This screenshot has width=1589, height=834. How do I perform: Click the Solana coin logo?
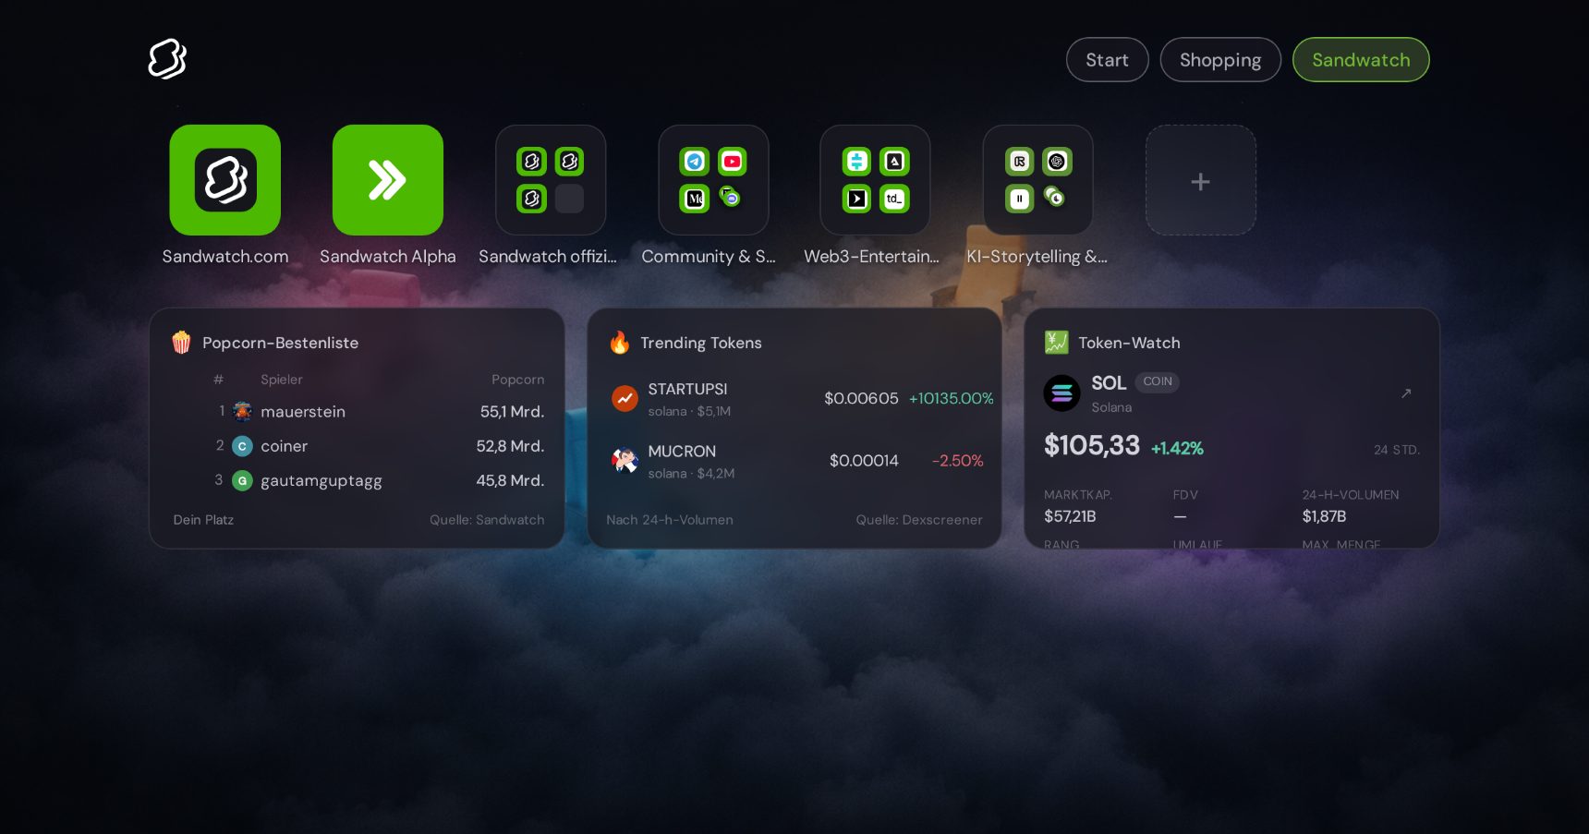tap(1061, 393)
